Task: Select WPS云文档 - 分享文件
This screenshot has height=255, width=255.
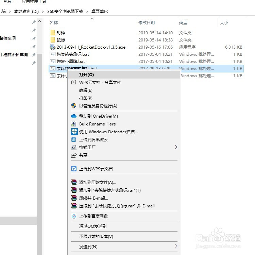Action: [x=124, y=83]
